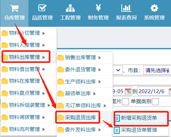The width and height of the screenshot is (171, 137).
Task: Tick the 单据类别 checkbox
Action: point(155,102)
